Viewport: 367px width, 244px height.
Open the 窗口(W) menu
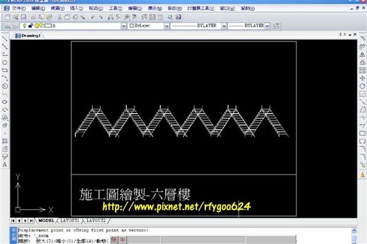(x=228, y=9)
